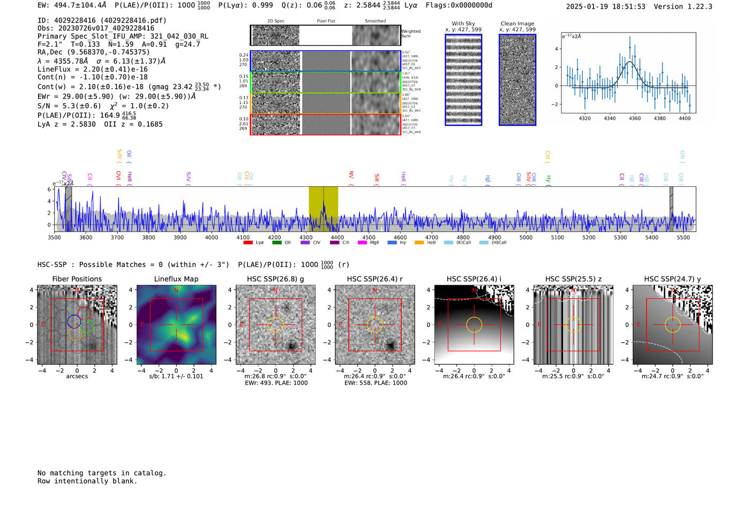750x510 pixels.
Task: Click the P(LAE)/P(OII): 164.9 line
Action: (x=87, y=115)
